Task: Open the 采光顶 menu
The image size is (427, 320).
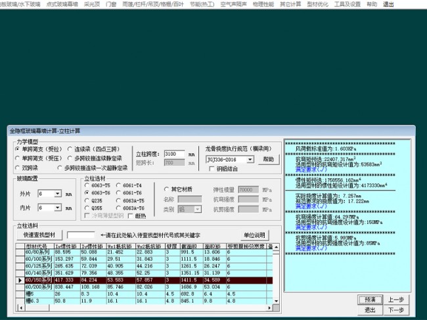Action: coord(91,4)
